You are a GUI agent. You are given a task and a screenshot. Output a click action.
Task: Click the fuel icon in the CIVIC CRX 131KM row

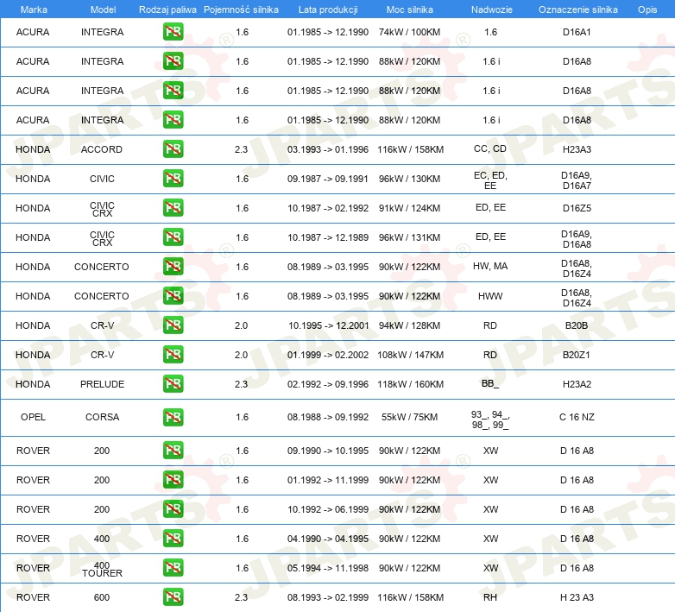pos(173,237)
